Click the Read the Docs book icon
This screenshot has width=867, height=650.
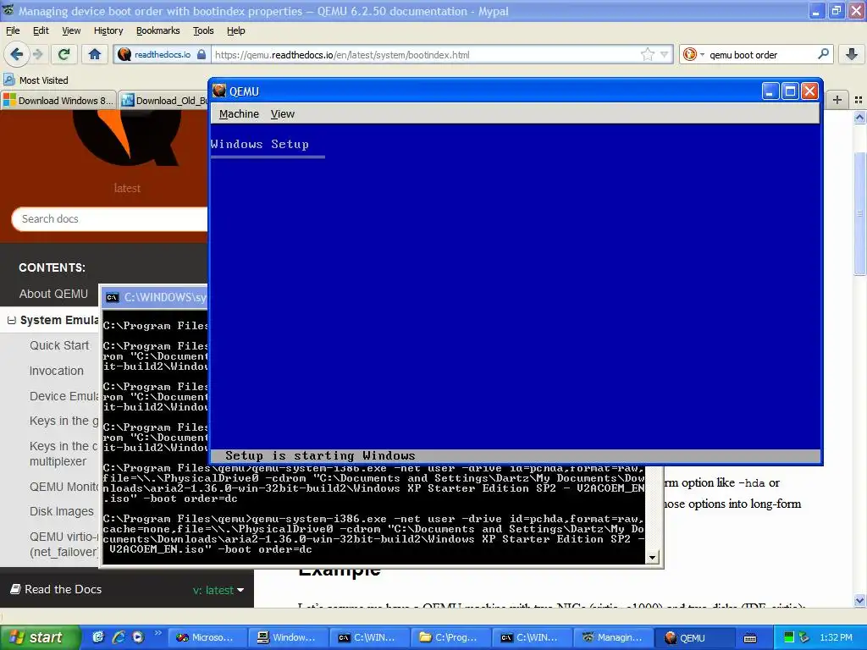(x=16, y=589)
